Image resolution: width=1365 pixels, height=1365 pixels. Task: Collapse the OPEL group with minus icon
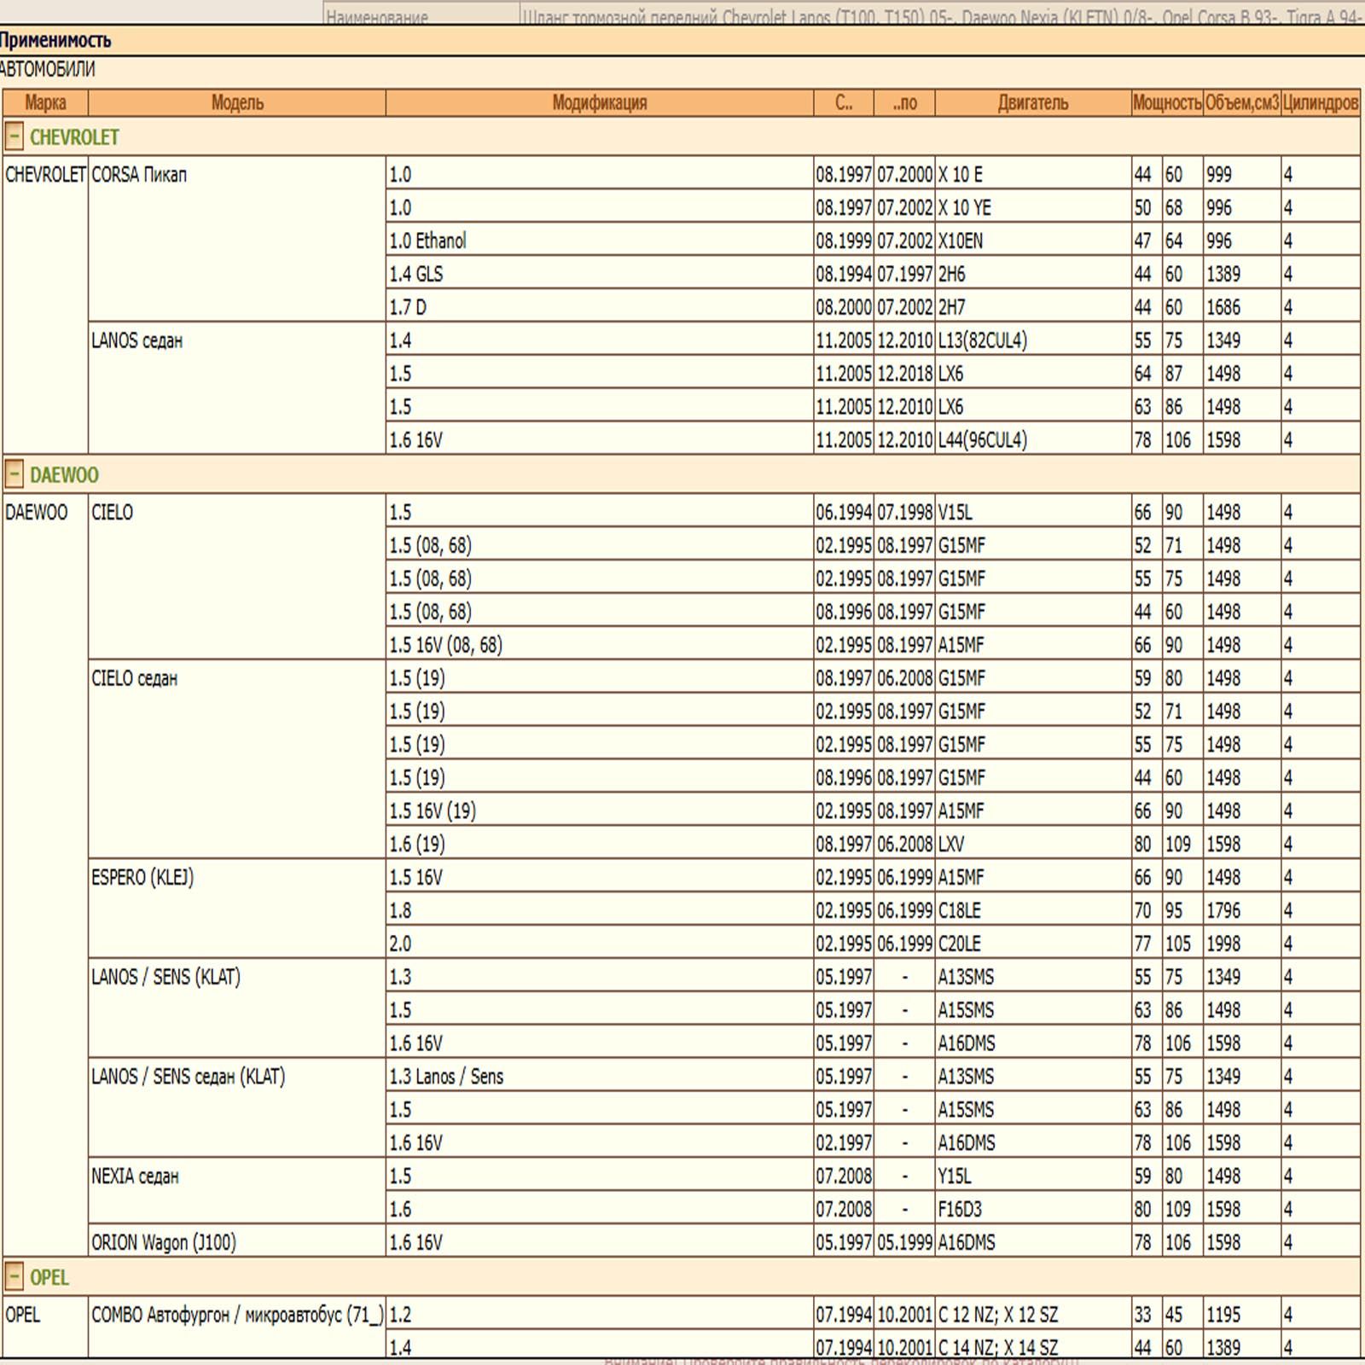pyautogui.click(x=14, y=1277)
